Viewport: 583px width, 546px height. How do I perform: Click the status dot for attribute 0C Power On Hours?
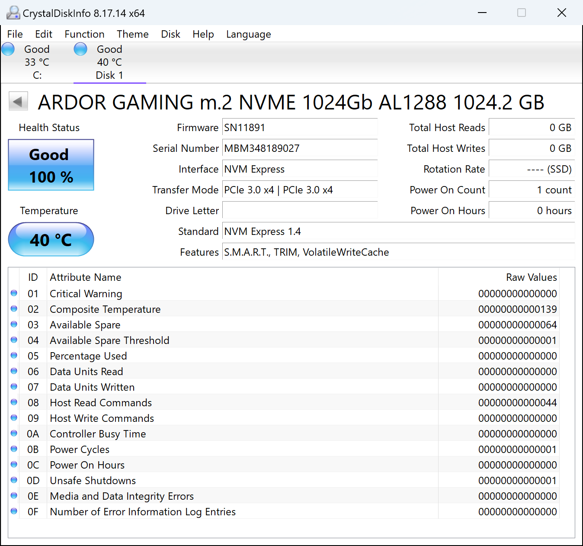click(x=14, y=465)
